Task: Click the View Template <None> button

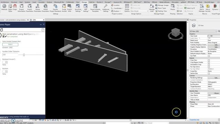Action: 214,93
